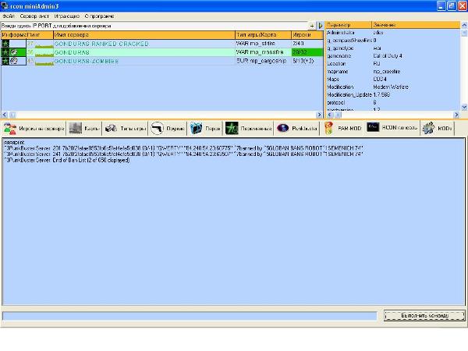Open the О программе menu
This screenshot has height=351, width=468.
pyautogui.click(x=99, y=16)
